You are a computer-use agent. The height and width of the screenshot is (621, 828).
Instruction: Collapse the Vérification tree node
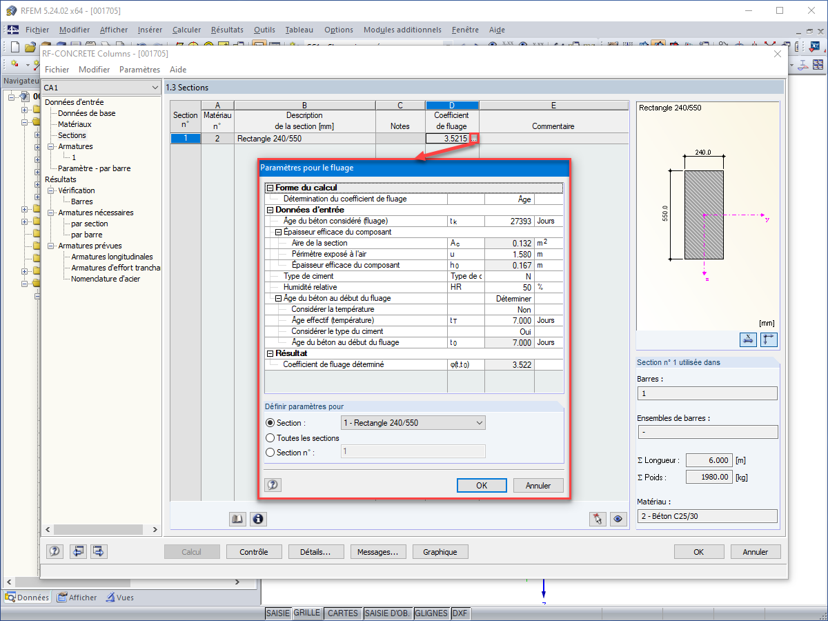click(x=50, y=190)
